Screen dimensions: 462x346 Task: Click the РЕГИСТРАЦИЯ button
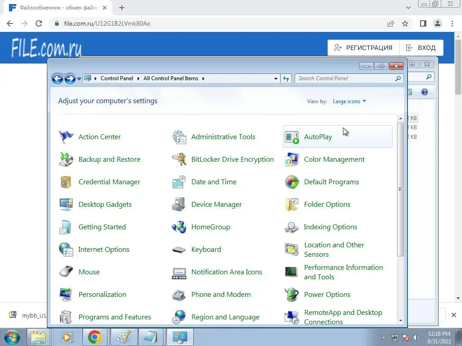coord(363,48)
